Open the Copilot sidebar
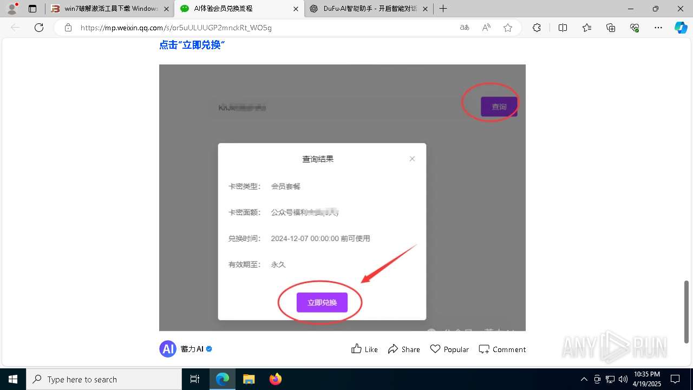This screenshot has height=390, width=693. pos(681,28)
